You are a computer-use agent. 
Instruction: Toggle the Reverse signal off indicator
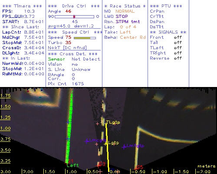tap(178, 58)
